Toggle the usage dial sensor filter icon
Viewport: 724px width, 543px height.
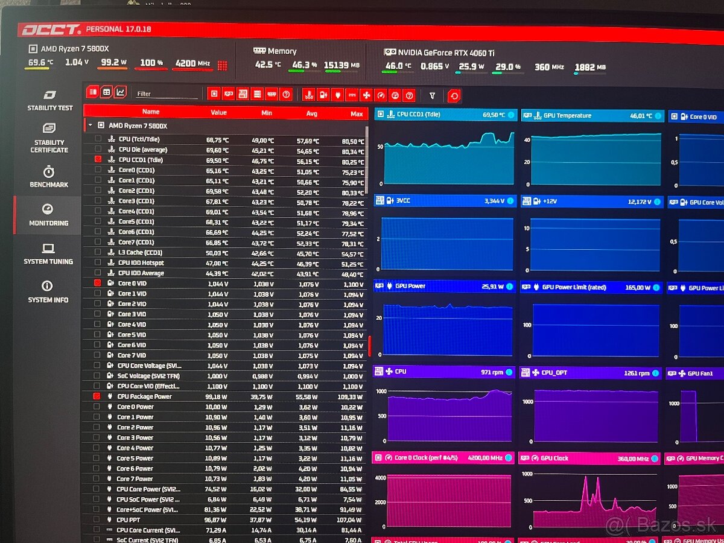(395, 95)
